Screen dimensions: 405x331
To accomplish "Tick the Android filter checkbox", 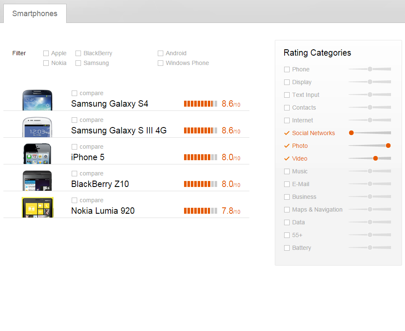I will (161, 54).
